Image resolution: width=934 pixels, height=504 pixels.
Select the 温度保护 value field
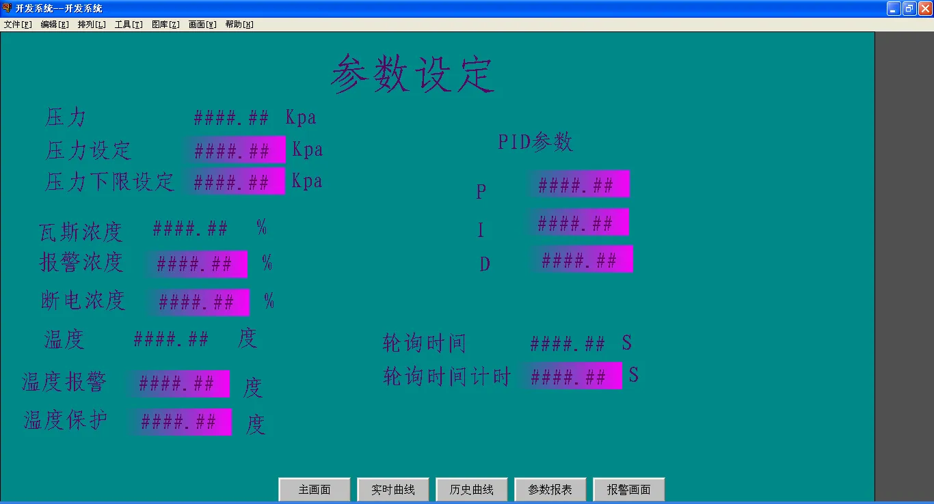click(x=182, y=421)
